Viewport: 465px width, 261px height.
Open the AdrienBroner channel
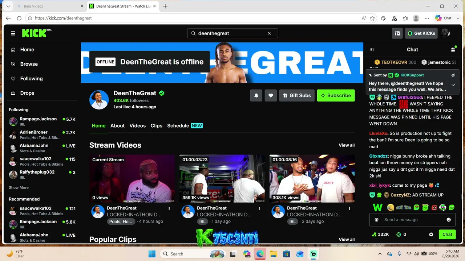(x=42, y=135)
